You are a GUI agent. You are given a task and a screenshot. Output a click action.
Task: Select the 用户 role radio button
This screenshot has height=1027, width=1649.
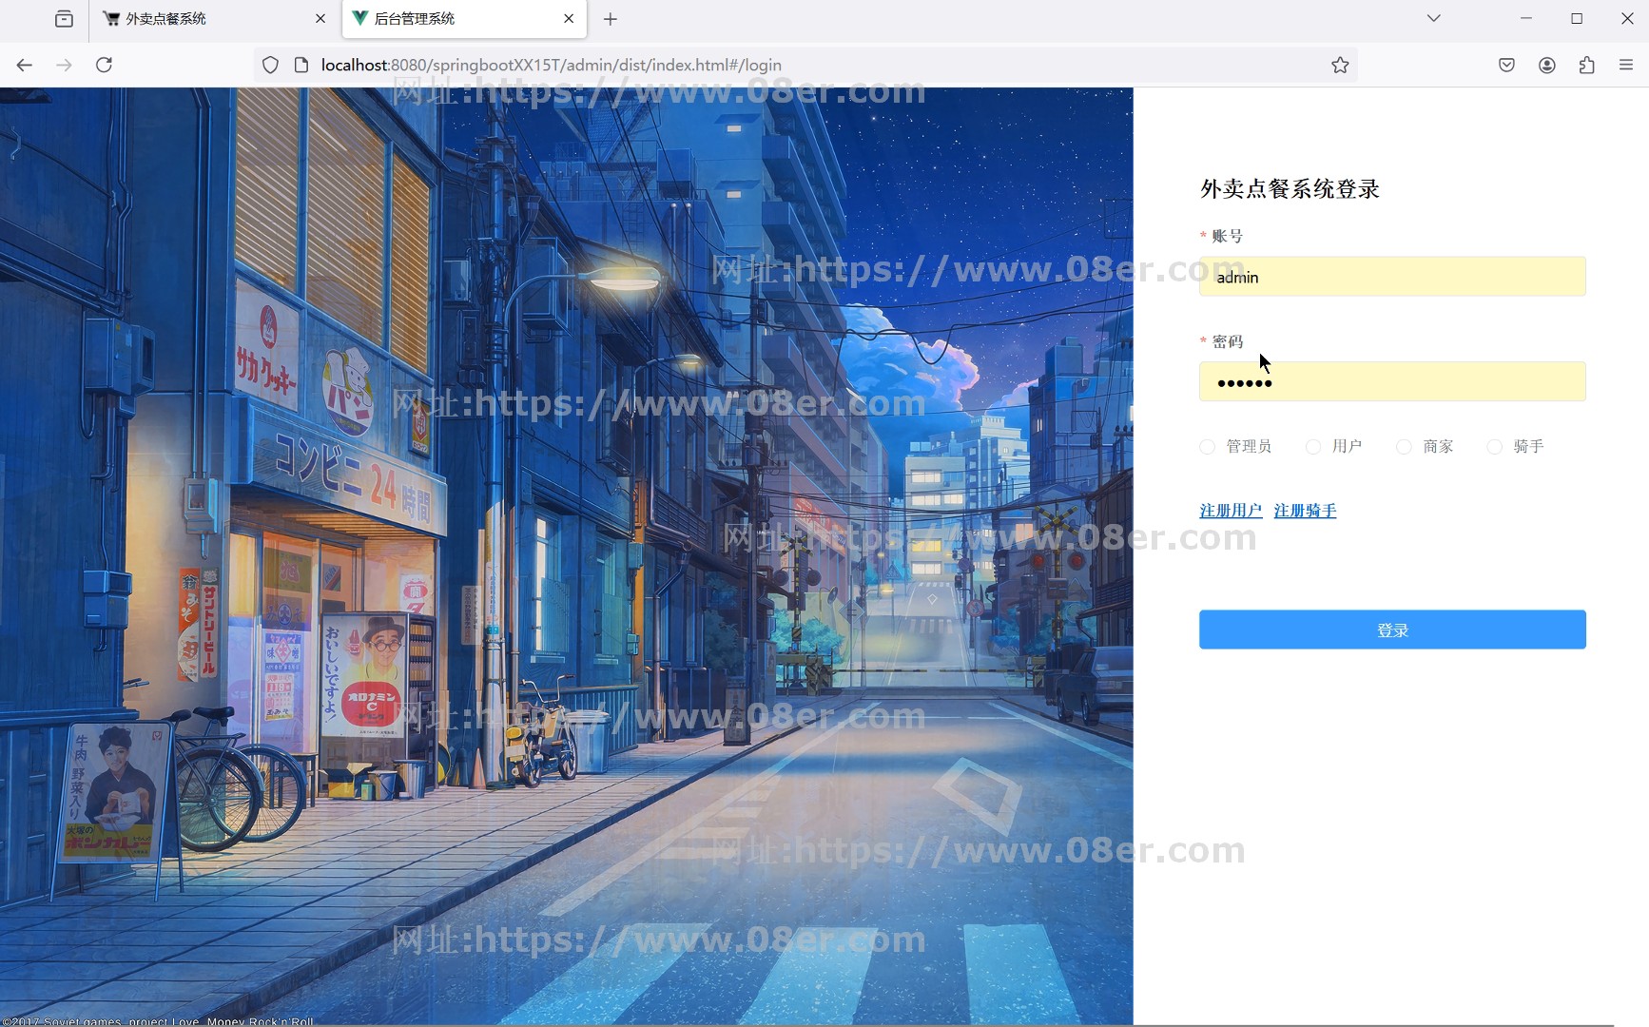[1313, 447]
